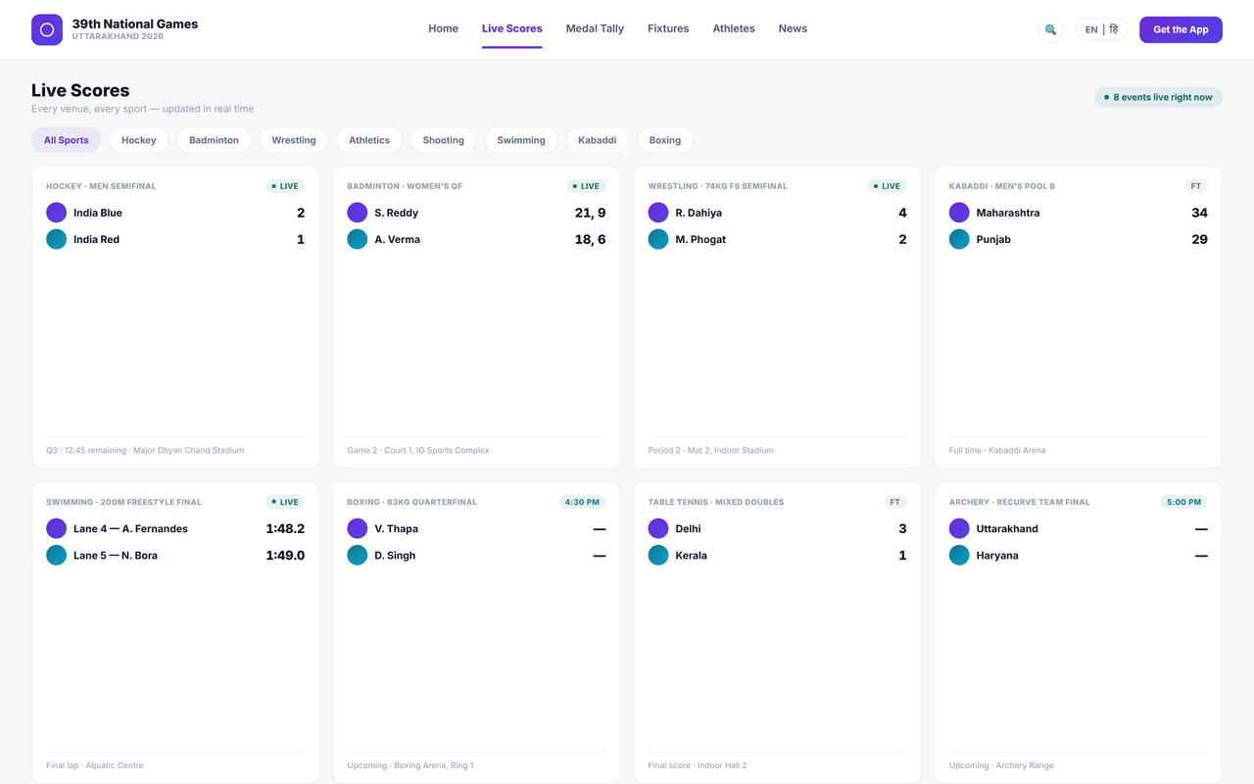Switch language with EN | हिं toggle
This screenshot has height=784, width=1254.
(1101, 29)
